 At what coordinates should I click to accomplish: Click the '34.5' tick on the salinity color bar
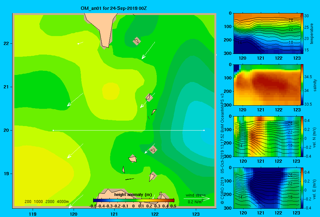tap(308, 77)
